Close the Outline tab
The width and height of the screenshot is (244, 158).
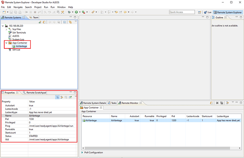click(226, 17)
